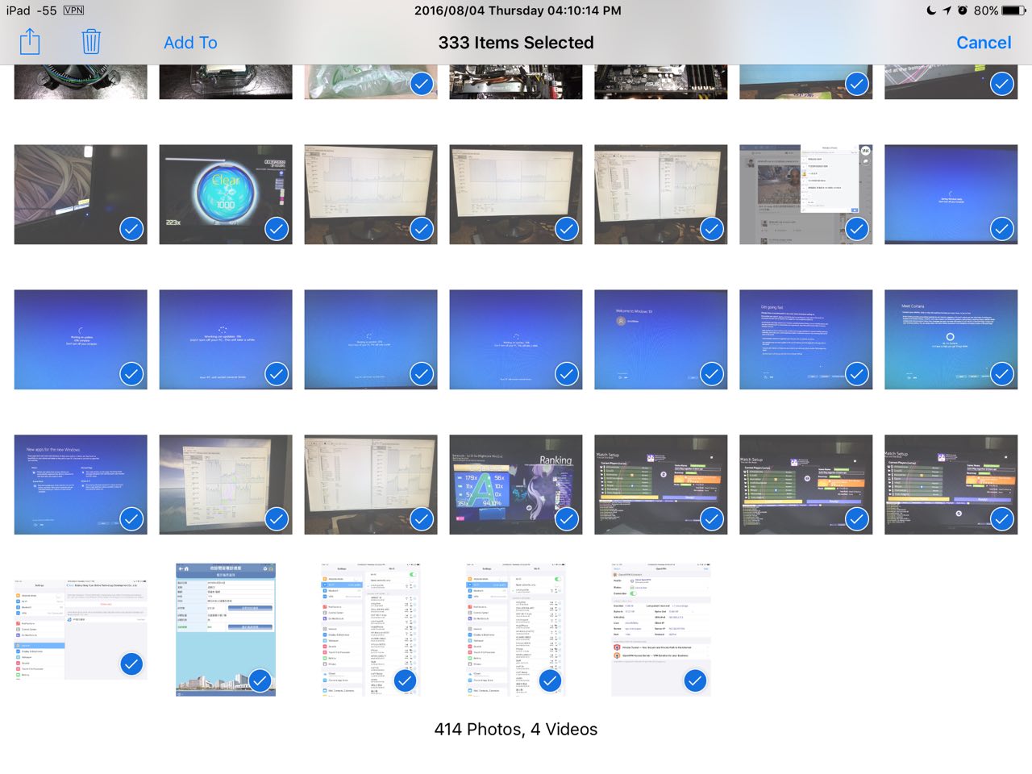Tap the 'Welcome to Windows 10' photo

[x=660, y=339]
